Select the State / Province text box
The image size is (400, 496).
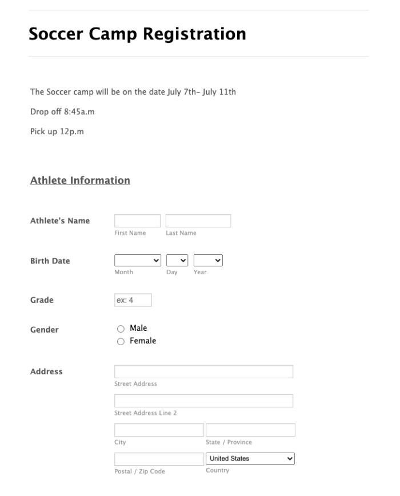pyautogui.click(x=250, y=430)
